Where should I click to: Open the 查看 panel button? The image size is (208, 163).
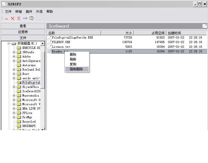23,26
